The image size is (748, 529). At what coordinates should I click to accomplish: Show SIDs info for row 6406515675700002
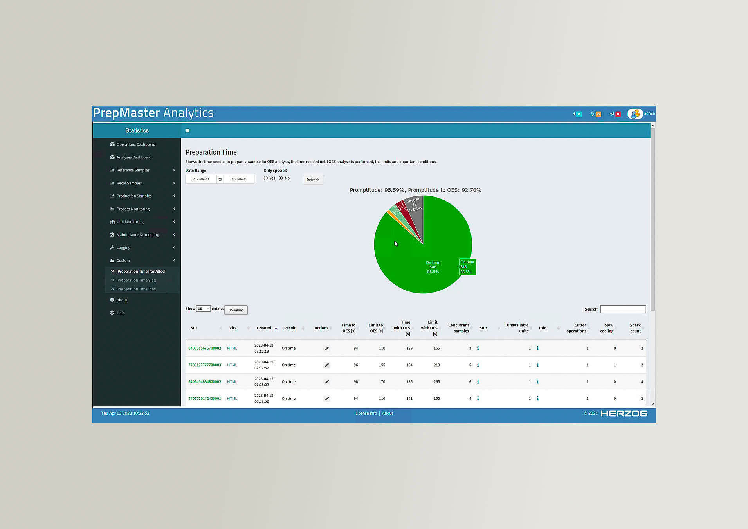coord(478,348)
